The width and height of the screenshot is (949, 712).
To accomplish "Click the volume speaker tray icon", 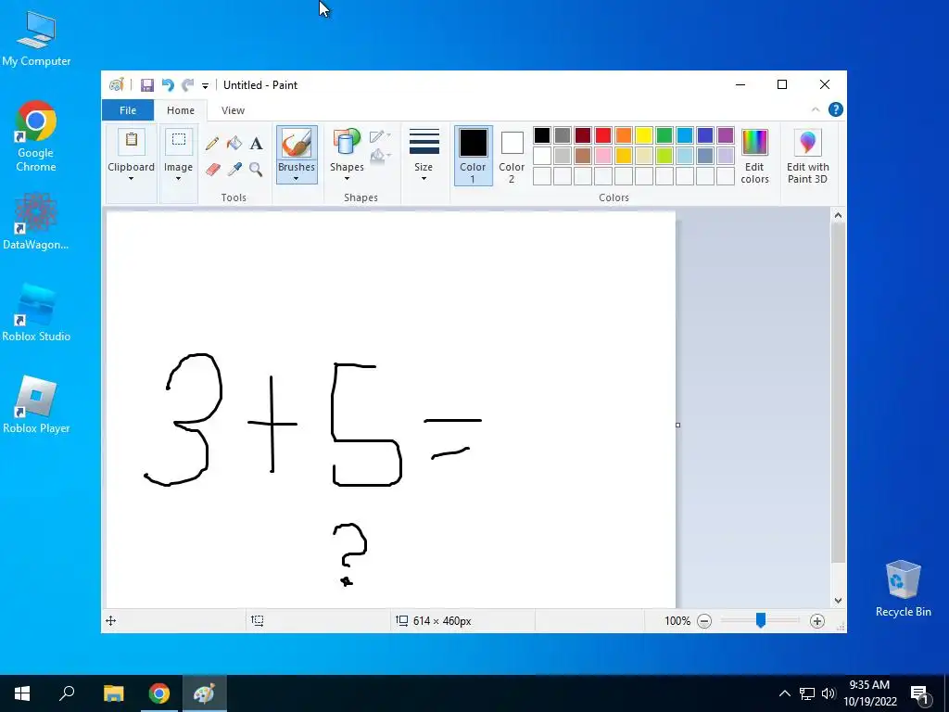I will pyautogui.click(x=829, y=693).
